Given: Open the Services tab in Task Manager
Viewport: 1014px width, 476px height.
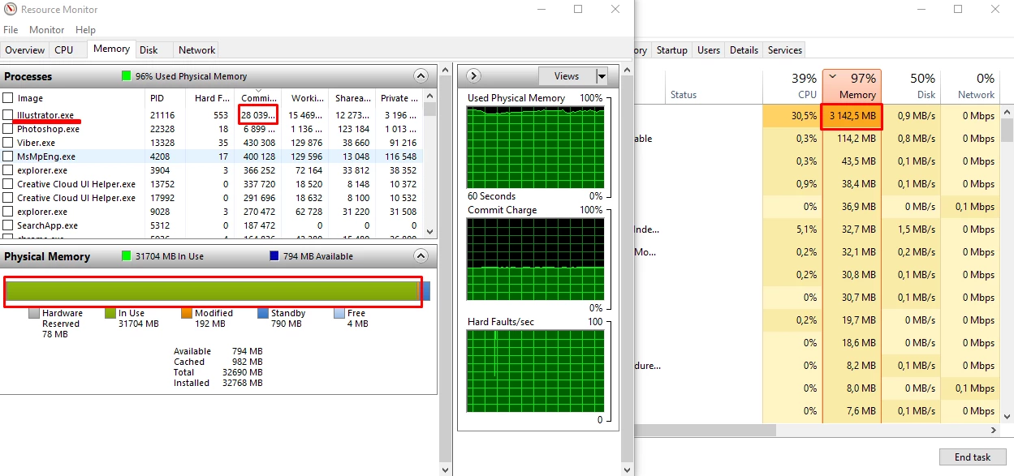Looking at the screenshot, I should click(x=785, y=50).
